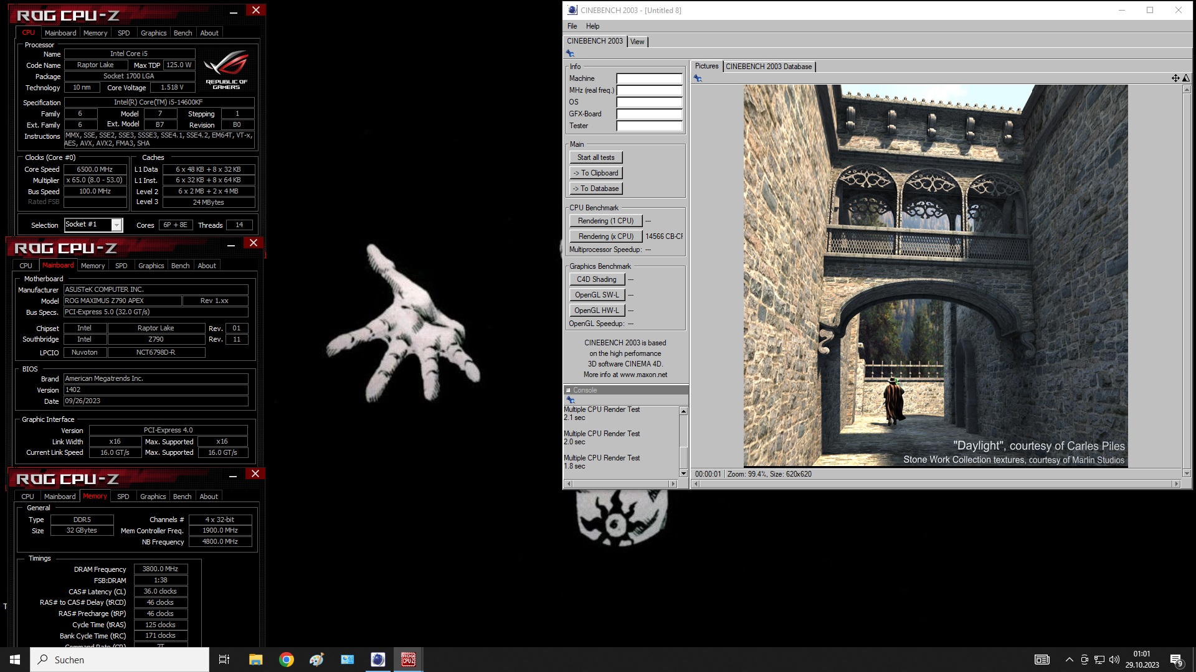This screenshot has height=672, width=1196.
Task: Click the pin icon below the Console header
Action: tap(570, 400)
